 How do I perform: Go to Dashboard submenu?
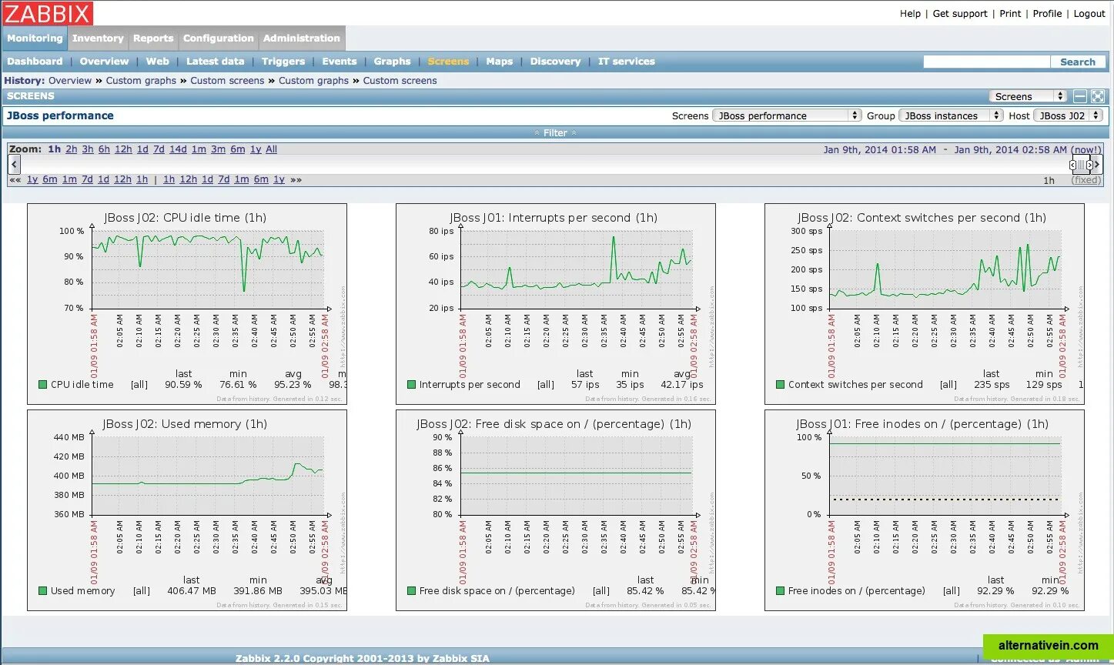(35, 62)
